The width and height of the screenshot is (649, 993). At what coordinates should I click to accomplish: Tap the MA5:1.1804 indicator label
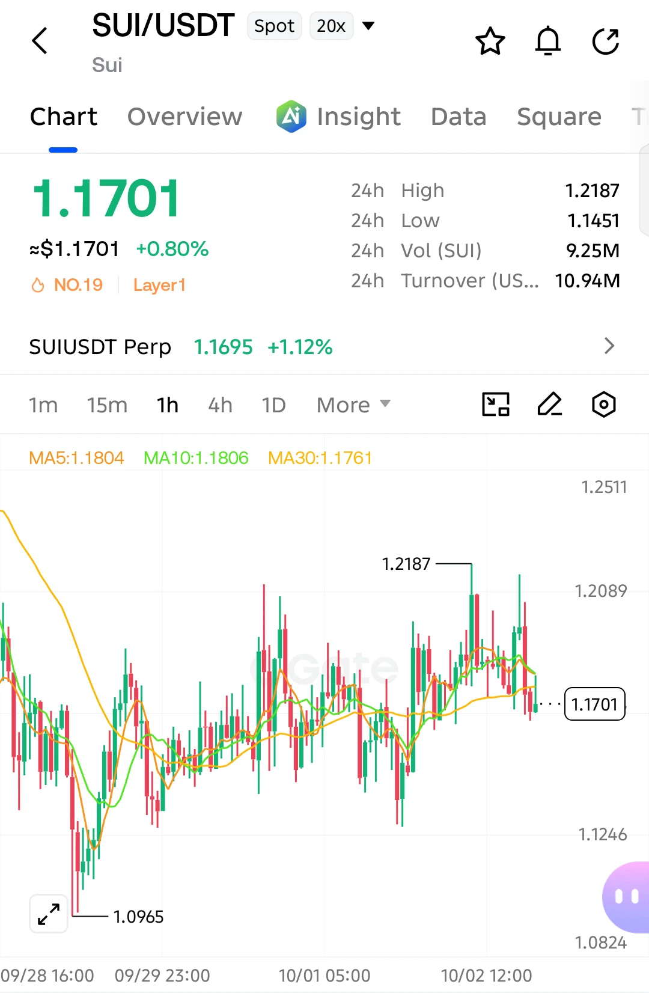click(76, 458)
